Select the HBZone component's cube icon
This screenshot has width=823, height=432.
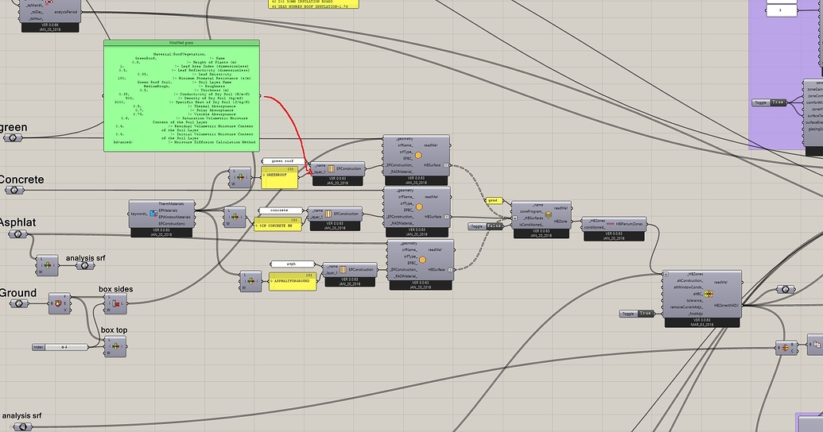[549, 214]
